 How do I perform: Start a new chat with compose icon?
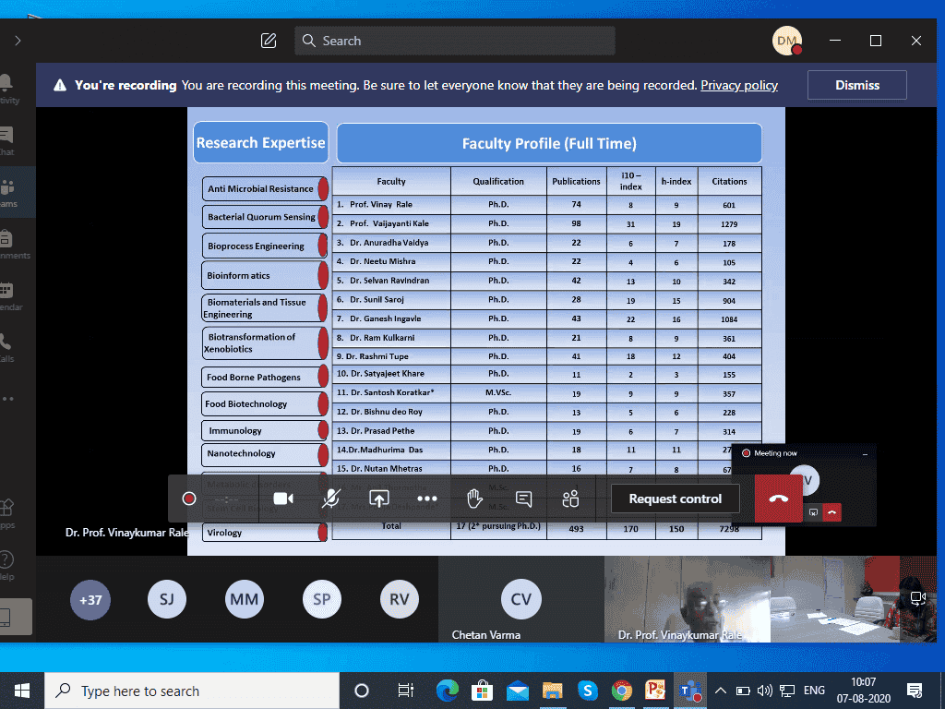[269, 41]
